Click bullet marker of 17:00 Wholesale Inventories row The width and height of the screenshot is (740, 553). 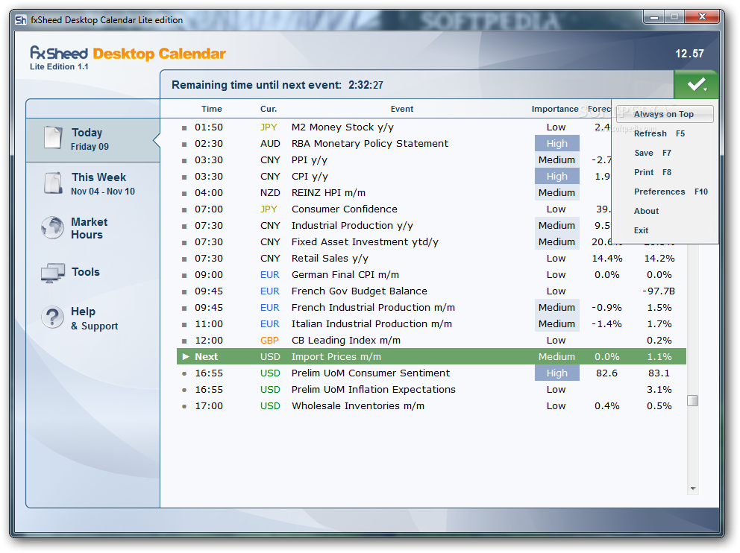tap(184, 406)
